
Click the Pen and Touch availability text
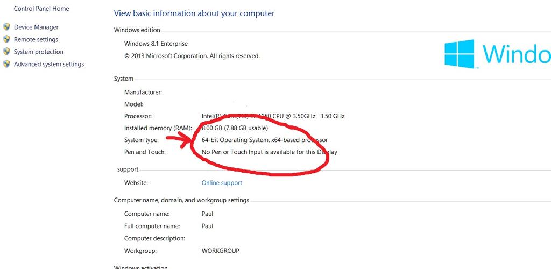pos(269,152)
